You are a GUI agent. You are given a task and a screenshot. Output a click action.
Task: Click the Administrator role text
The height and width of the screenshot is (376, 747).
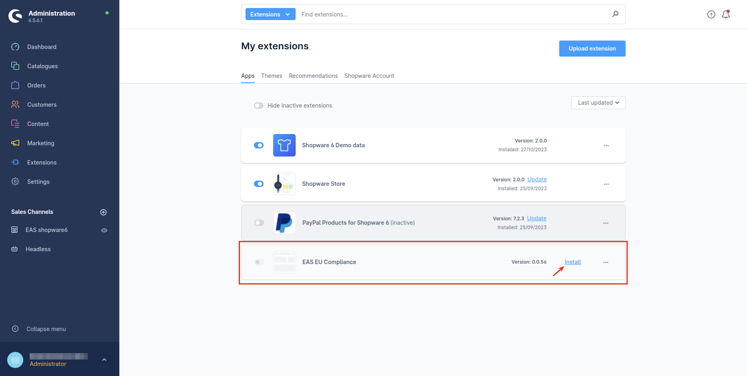tap(48, 364)
